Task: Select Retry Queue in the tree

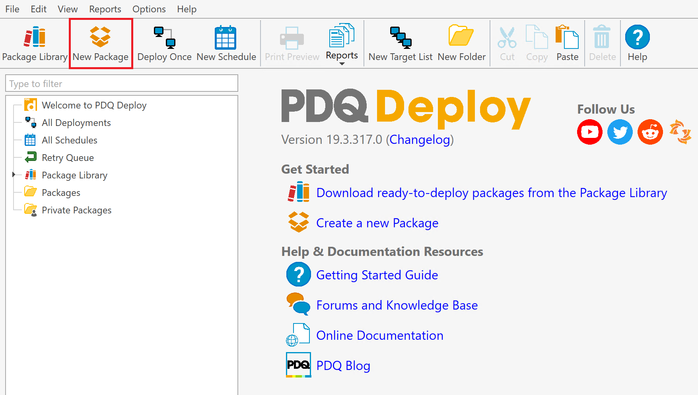Action: point(68,158)
